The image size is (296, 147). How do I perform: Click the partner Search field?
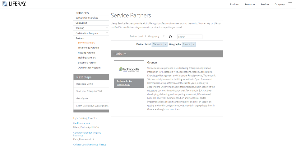[190, 37]
